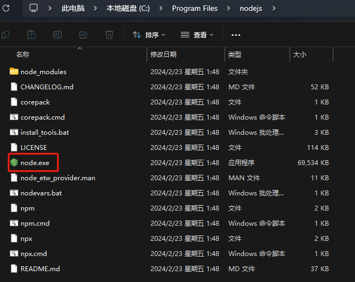Select the install_tools.bat file name
The width and height of the screenshot is (355, 282).
[x=44, y=133]
